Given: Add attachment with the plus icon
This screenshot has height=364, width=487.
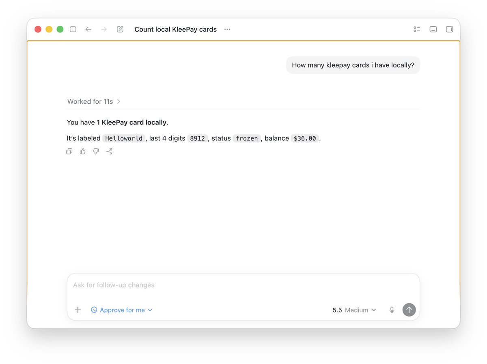Looking at the screenshot, I should point(78,310).
